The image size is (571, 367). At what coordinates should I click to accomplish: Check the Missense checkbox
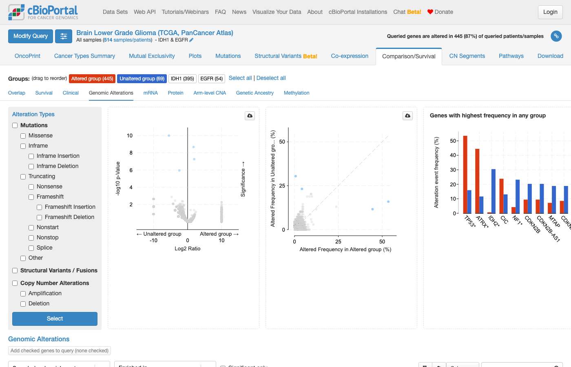23,136
